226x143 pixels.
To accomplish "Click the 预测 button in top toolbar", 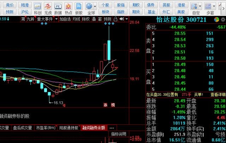I will 10,12.
